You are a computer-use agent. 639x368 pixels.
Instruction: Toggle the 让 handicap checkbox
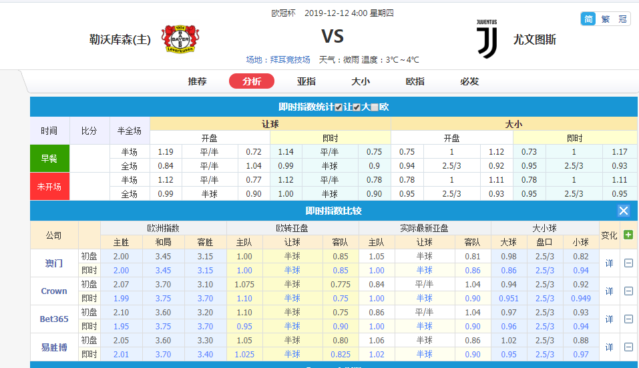[339, 107]
